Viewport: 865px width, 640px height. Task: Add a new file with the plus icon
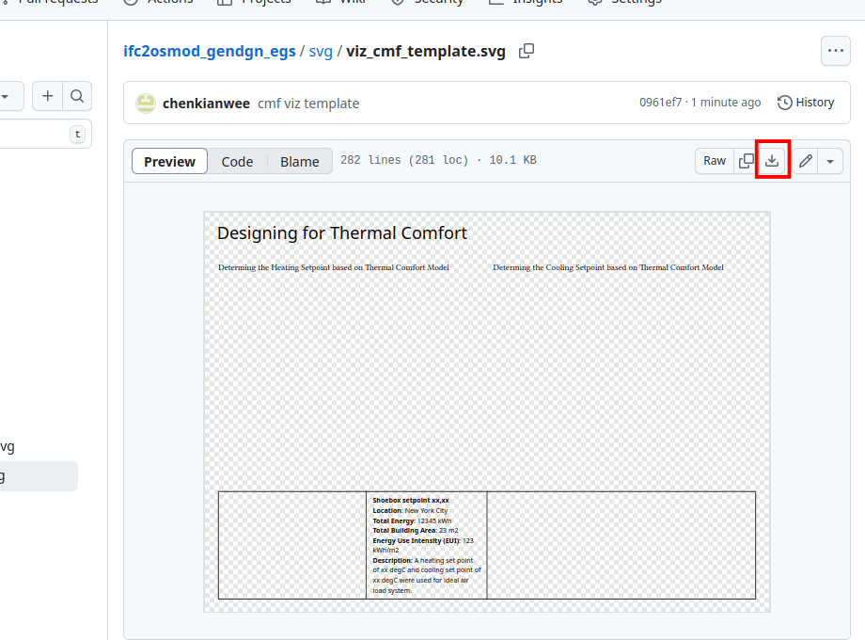tap(47, 96)
